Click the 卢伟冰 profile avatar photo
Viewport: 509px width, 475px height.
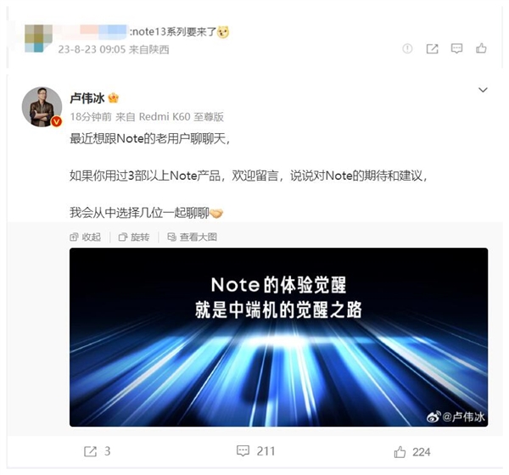click(42, 107)
